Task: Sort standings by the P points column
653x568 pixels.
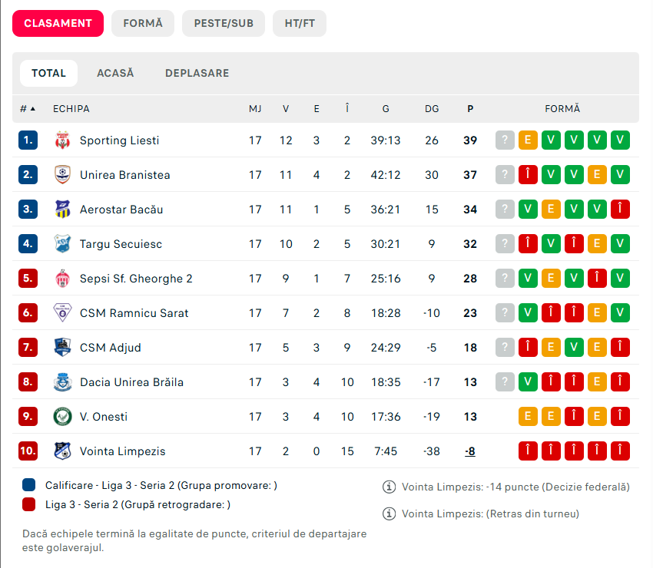Action: pos(470,109)
